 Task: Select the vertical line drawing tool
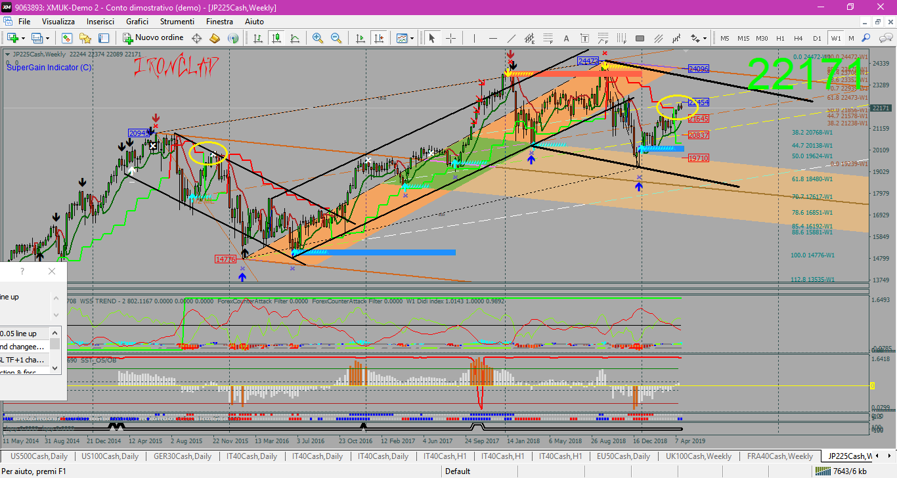pyautogui.click(x=474, y=38)
